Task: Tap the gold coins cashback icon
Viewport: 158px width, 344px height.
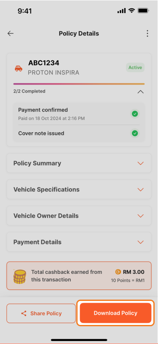Action: 20,276
